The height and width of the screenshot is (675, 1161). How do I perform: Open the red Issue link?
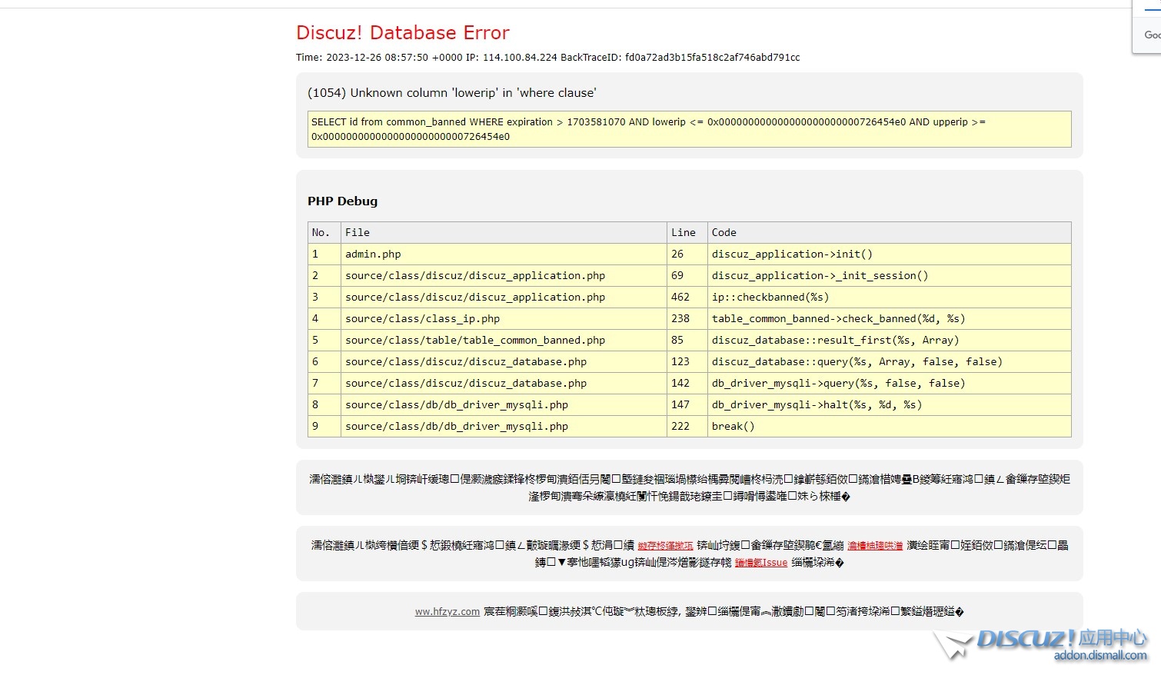click(761, 563)
